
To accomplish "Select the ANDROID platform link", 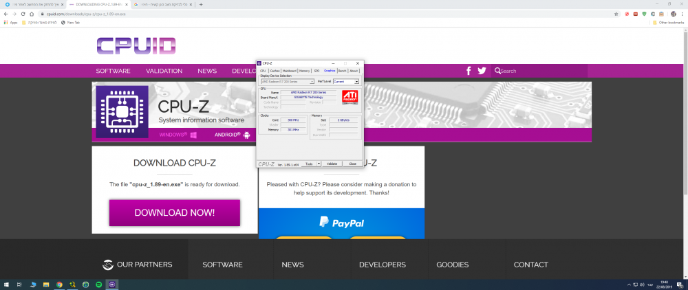I will point(232,135).
